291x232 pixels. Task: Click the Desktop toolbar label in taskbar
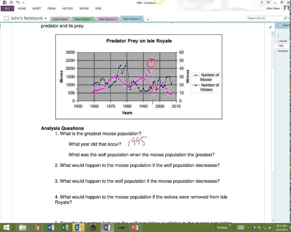point(222,227)
